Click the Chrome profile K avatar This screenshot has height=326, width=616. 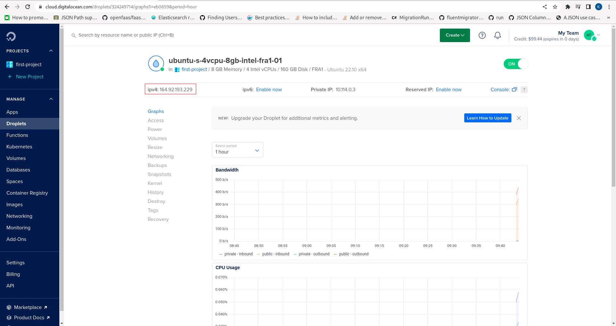click(599, 7)
